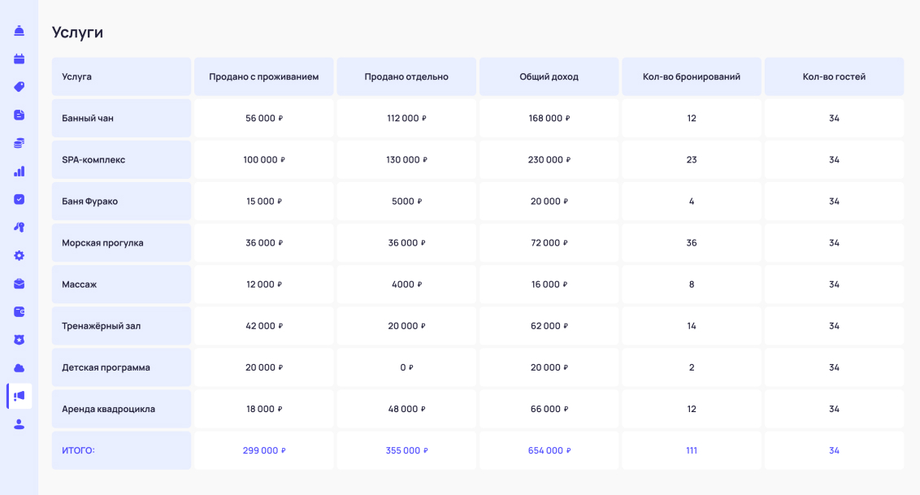This screenshot has height=495, width=920.
Task: Select the active megaphone sidebar icon
Action: (20, 396)
